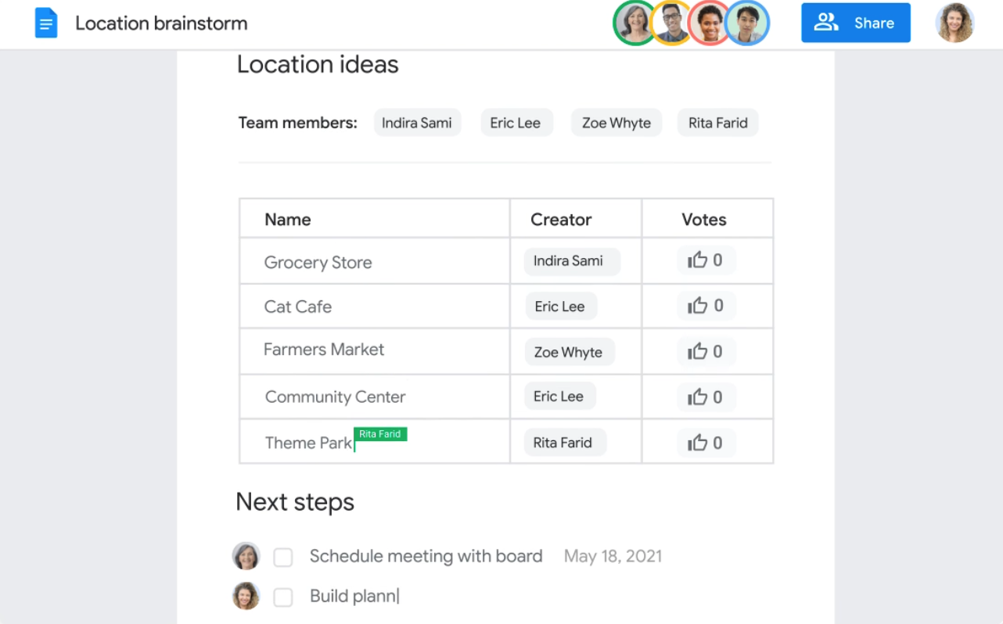Screen dimensions: 1003x624
Task: Open the Zoe Whyte team member chip
Action: click(616, 123)
